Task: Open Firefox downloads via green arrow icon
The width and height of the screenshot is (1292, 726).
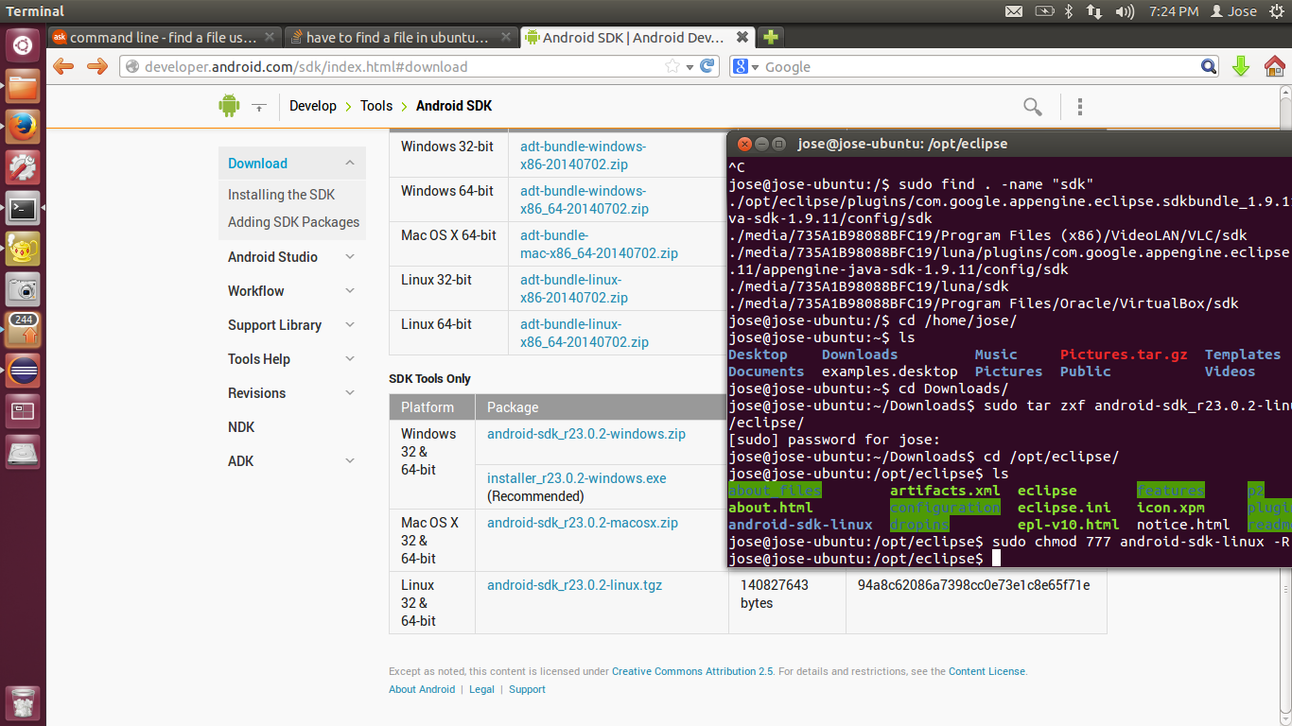Action: pos(1241,66)
